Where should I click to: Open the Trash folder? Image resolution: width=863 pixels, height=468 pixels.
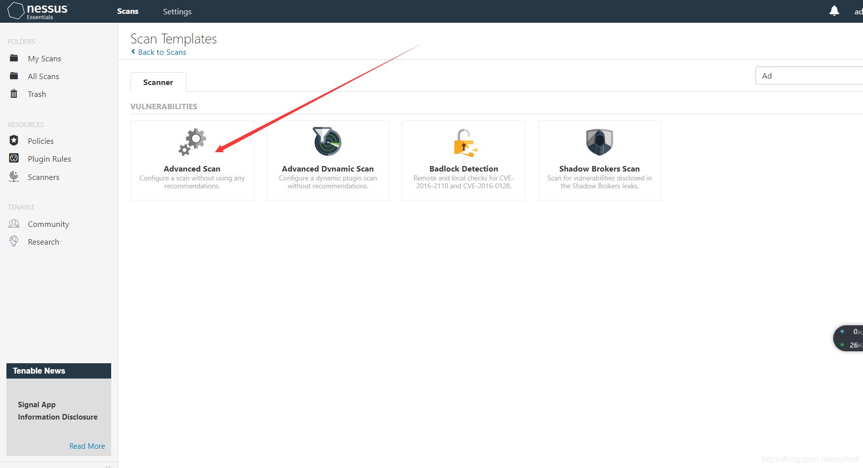(37, 94)
